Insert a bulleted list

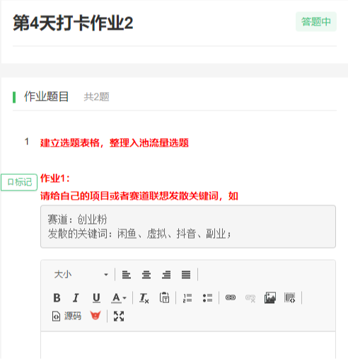click(x=207, y=298)
